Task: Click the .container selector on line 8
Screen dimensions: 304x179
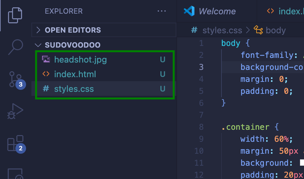Action: pyautogui.click(x=245, y=127)
